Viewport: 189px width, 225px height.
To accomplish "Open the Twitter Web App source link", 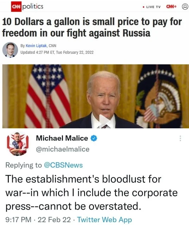I will pyautogui.click(x=105, y=220).
